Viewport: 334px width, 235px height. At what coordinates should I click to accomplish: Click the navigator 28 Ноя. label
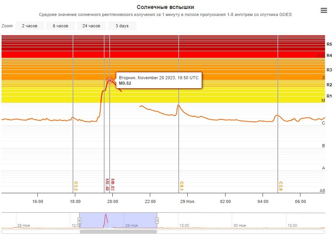[24, 225]
